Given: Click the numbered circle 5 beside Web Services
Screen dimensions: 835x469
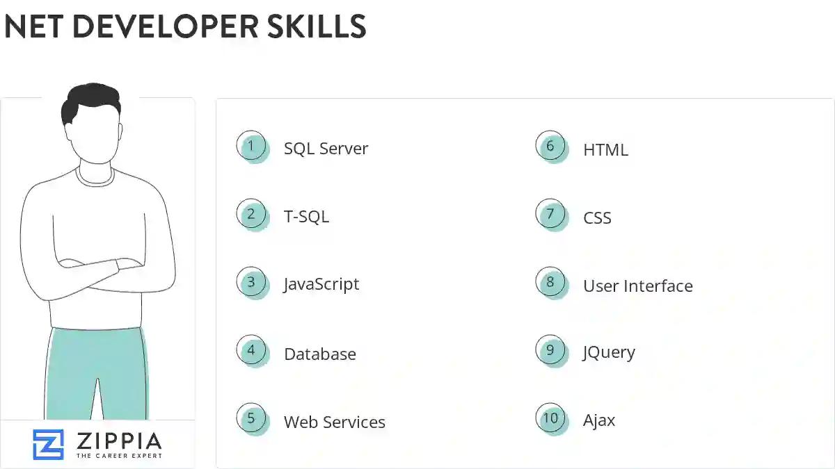Looking at the screenshot, I should click(x=251, y=418).
